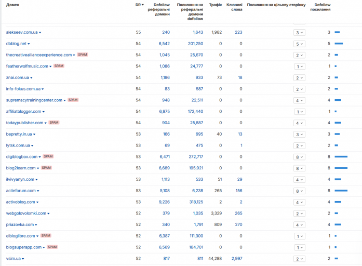Click SPAM badge beside todaypublisher.com
Image resolution: width=362 pixels, height=266 pixels.
click(54, 123)
